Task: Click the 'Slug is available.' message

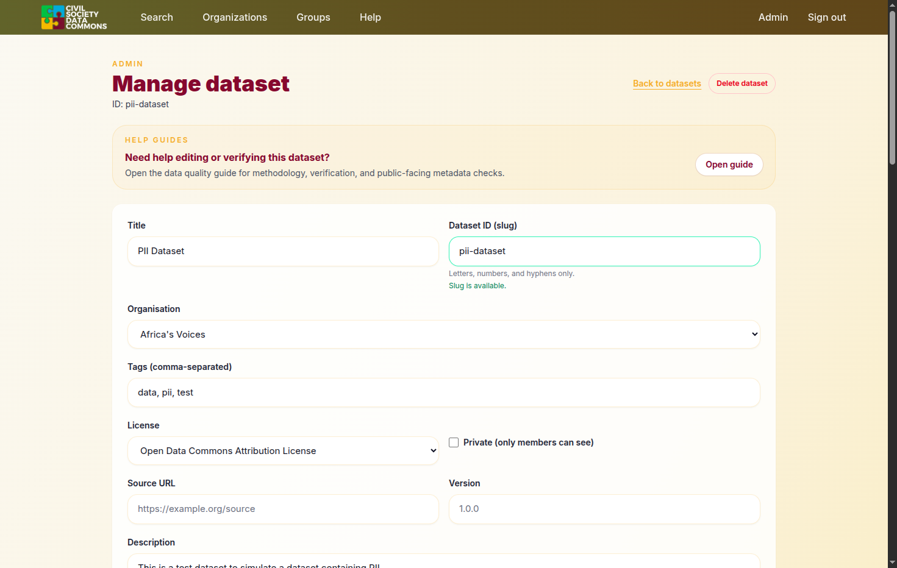Action: pyautogui.click(x=477, y=286)
